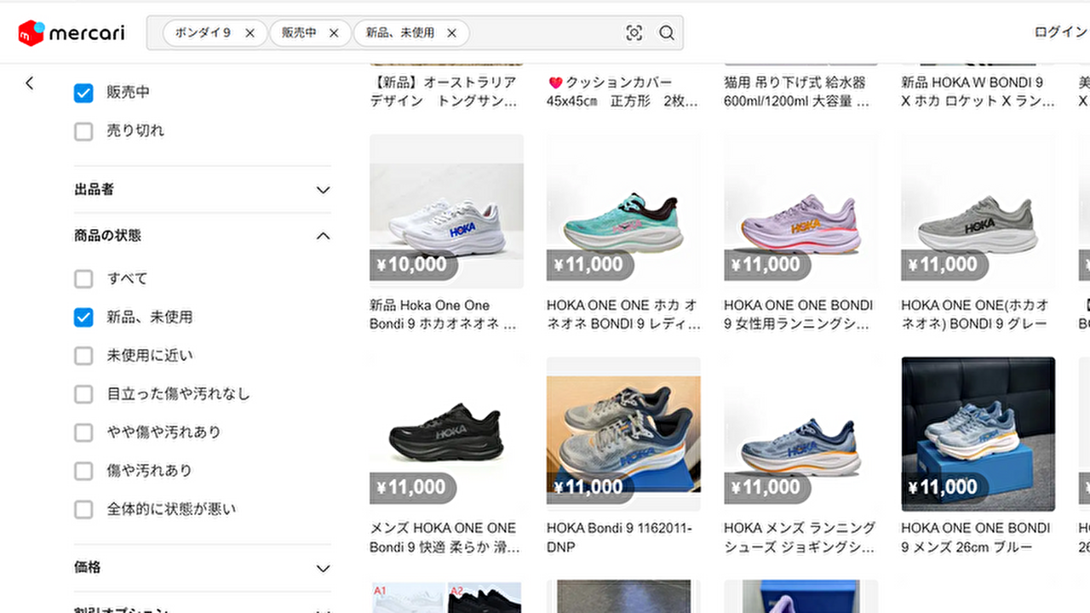Open the black HOKA shoe listing thumbnail
Image resolution: width=1090 pixels, height=613 pixels.
coord(446,434)
